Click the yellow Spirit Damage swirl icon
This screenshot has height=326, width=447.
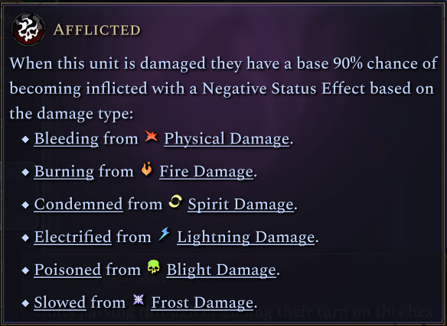point(175,202)
